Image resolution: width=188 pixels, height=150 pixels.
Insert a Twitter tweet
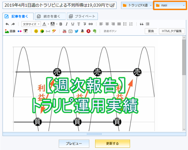(76, 31)
